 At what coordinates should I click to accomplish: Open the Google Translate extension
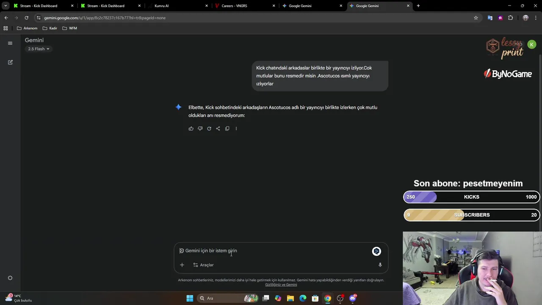[x=490, y=18]
